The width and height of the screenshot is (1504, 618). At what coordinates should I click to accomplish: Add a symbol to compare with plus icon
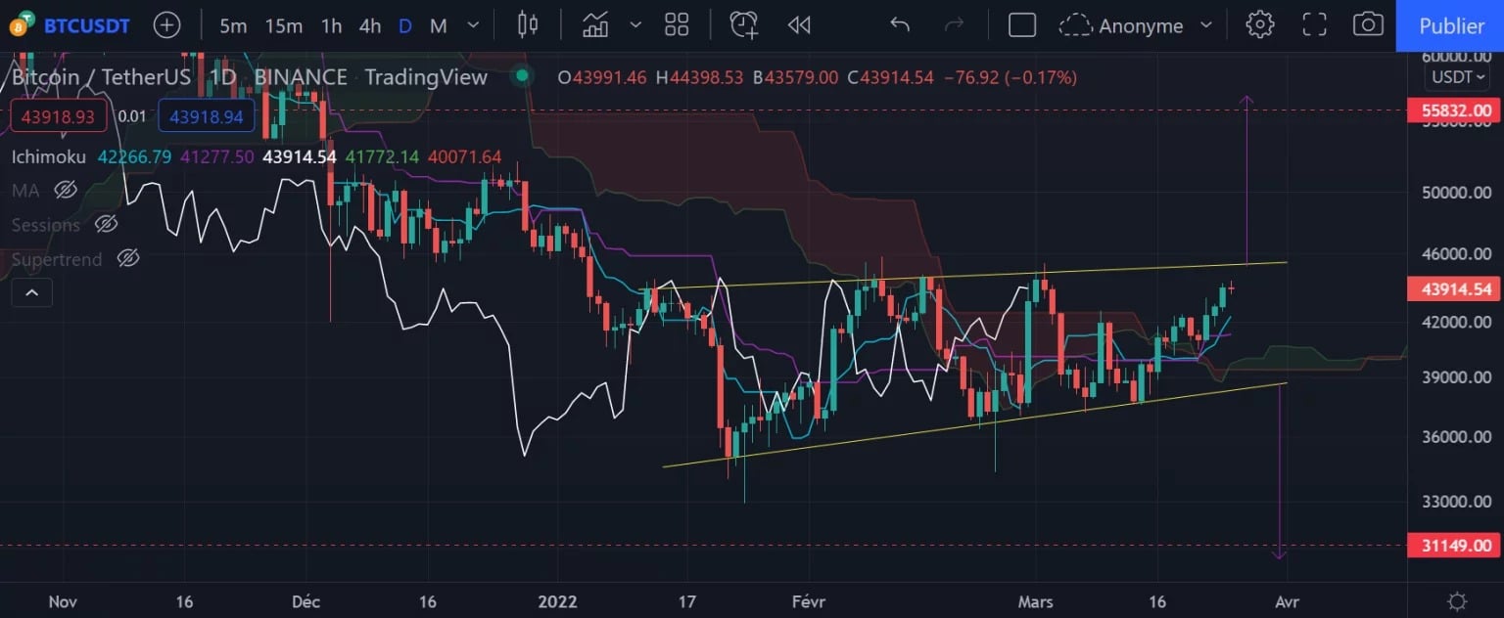pyautogui.click(x=167, y=25)
